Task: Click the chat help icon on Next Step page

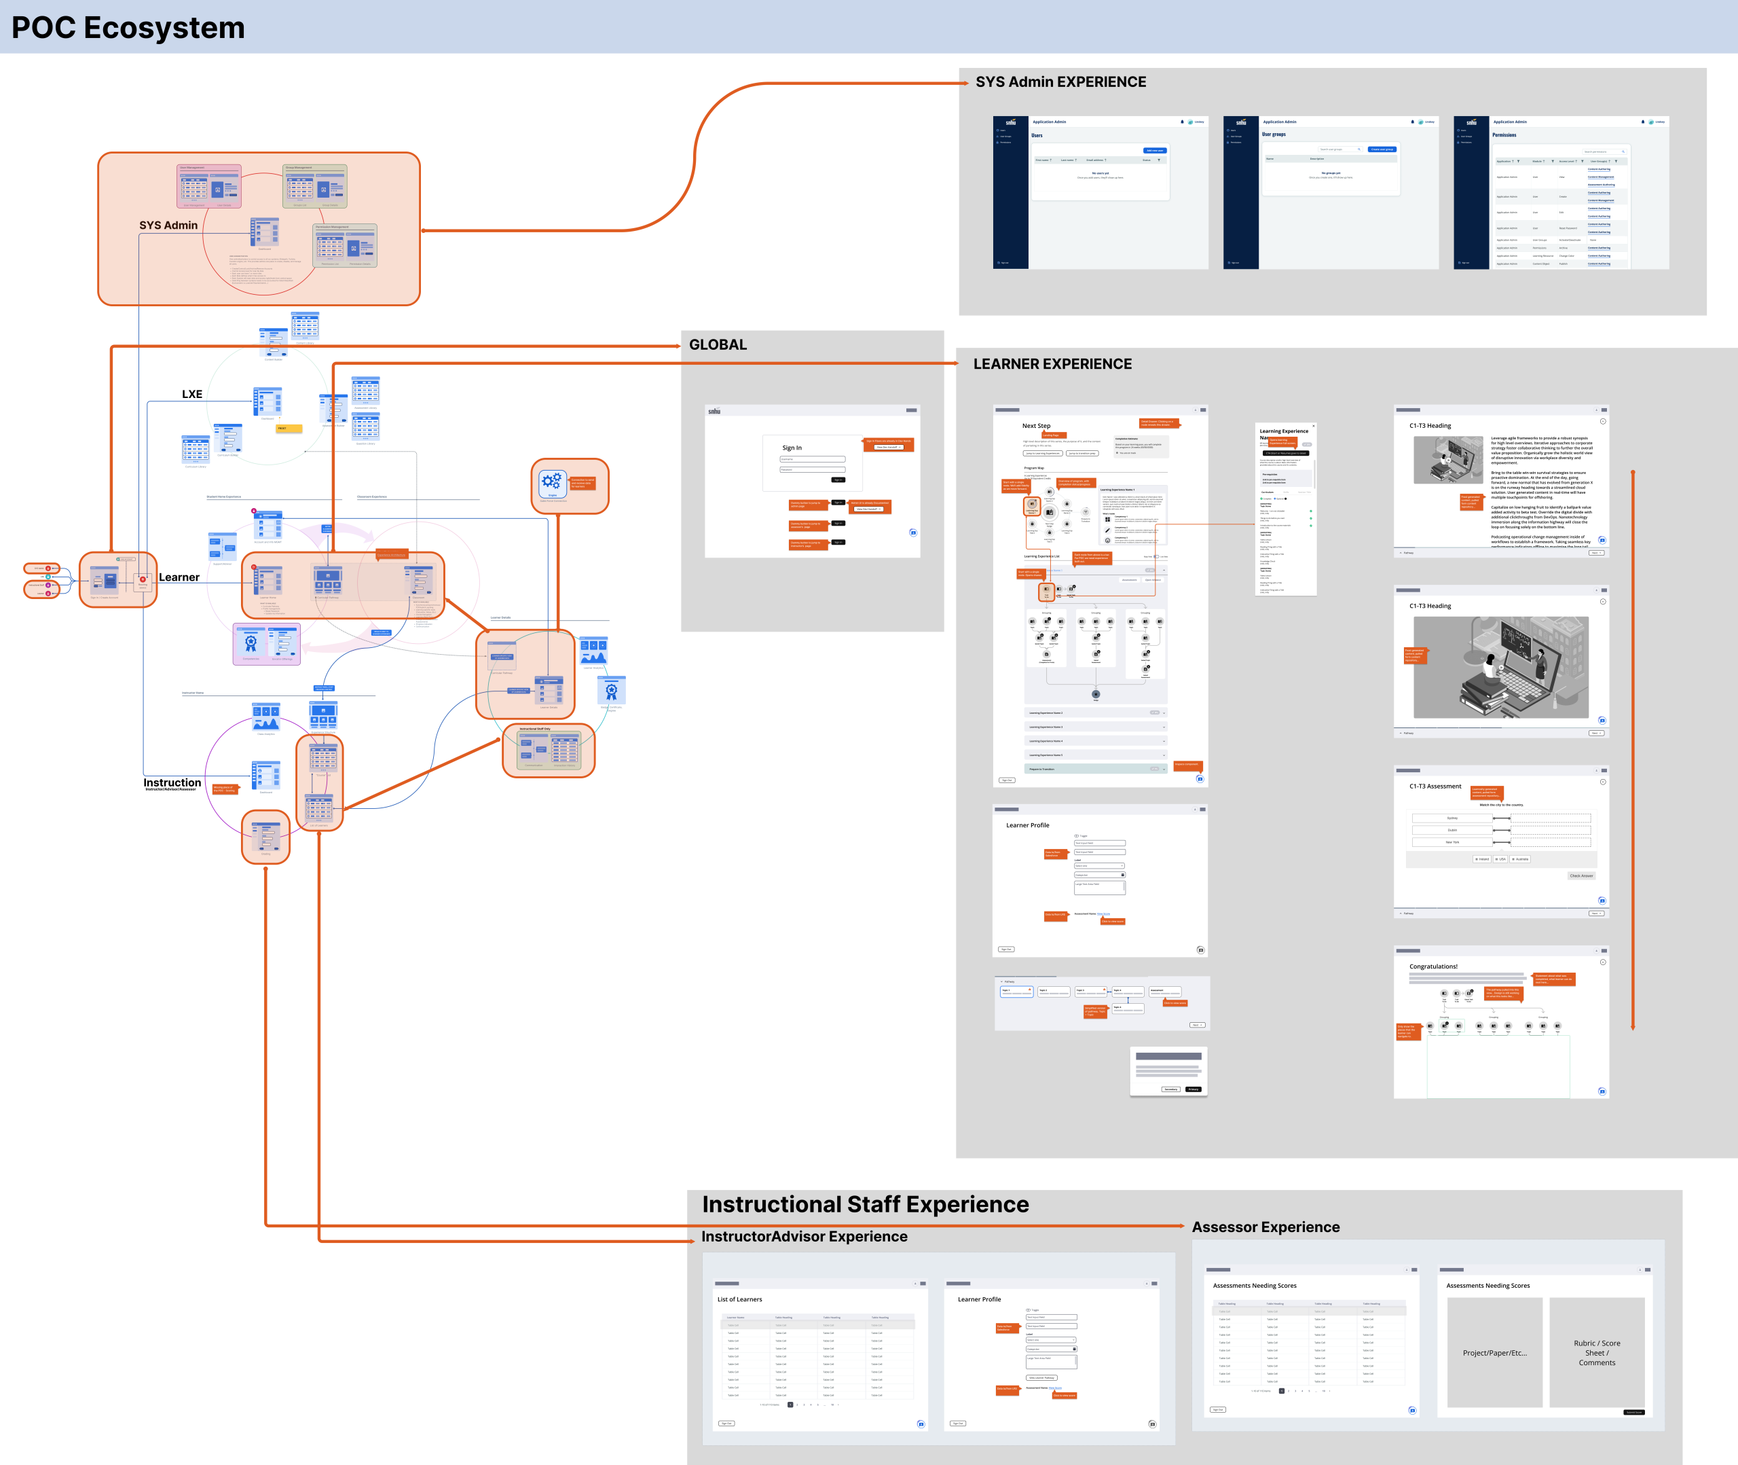Action: click(1200, 778)
